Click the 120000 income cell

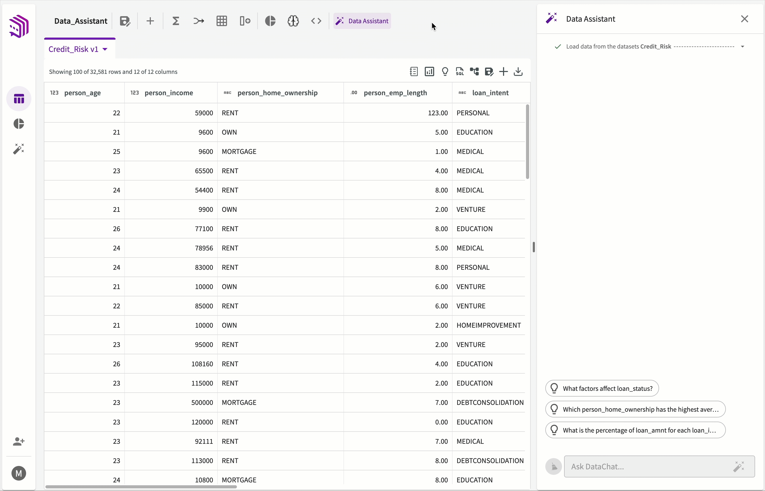171,422
